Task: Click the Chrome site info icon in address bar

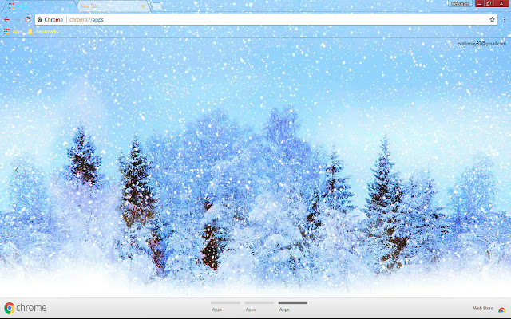Action: click(40, 19)
